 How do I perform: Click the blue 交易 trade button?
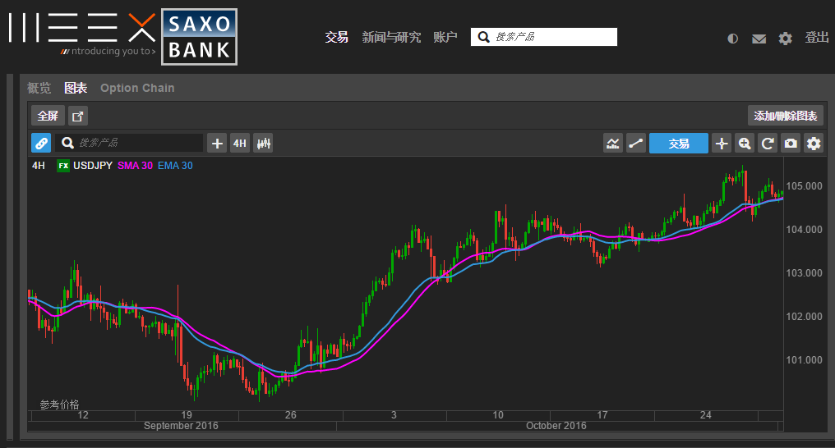coord(679,143)
